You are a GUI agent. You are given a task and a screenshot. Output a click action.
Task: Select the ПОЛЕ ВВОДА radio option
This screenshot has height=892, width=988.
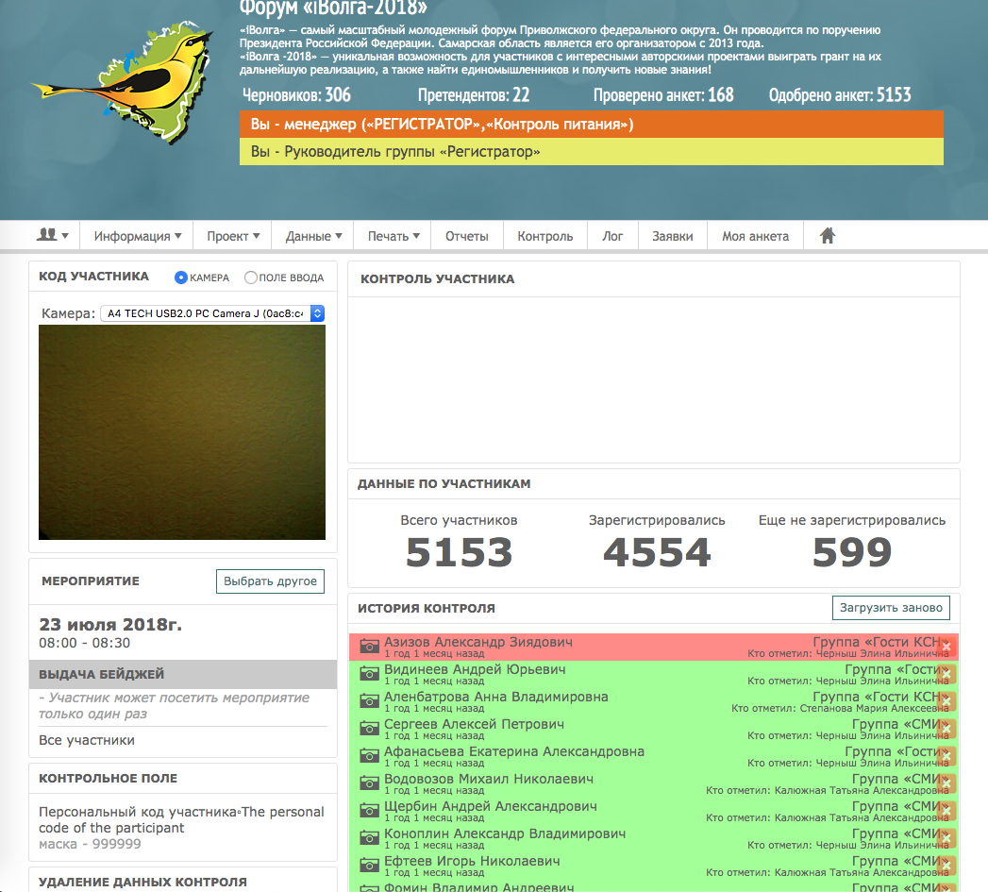(250, 278)
